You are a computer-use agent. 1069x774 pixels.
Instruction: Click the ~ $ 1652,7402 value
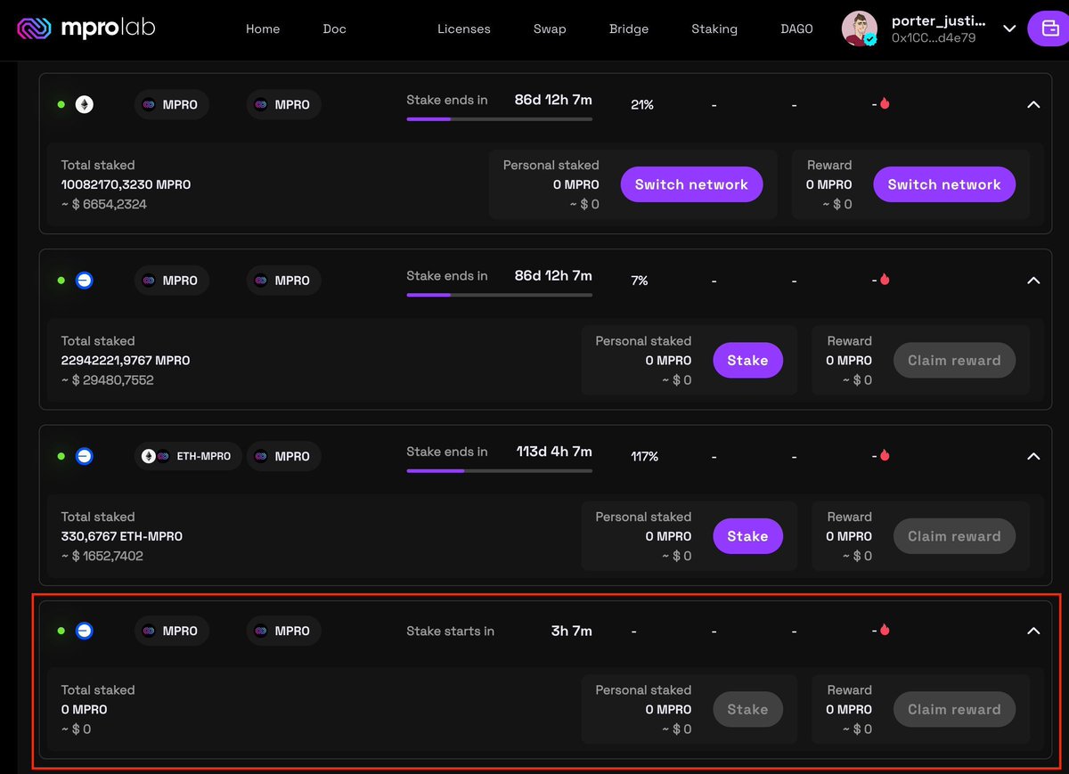click(102, 556)
